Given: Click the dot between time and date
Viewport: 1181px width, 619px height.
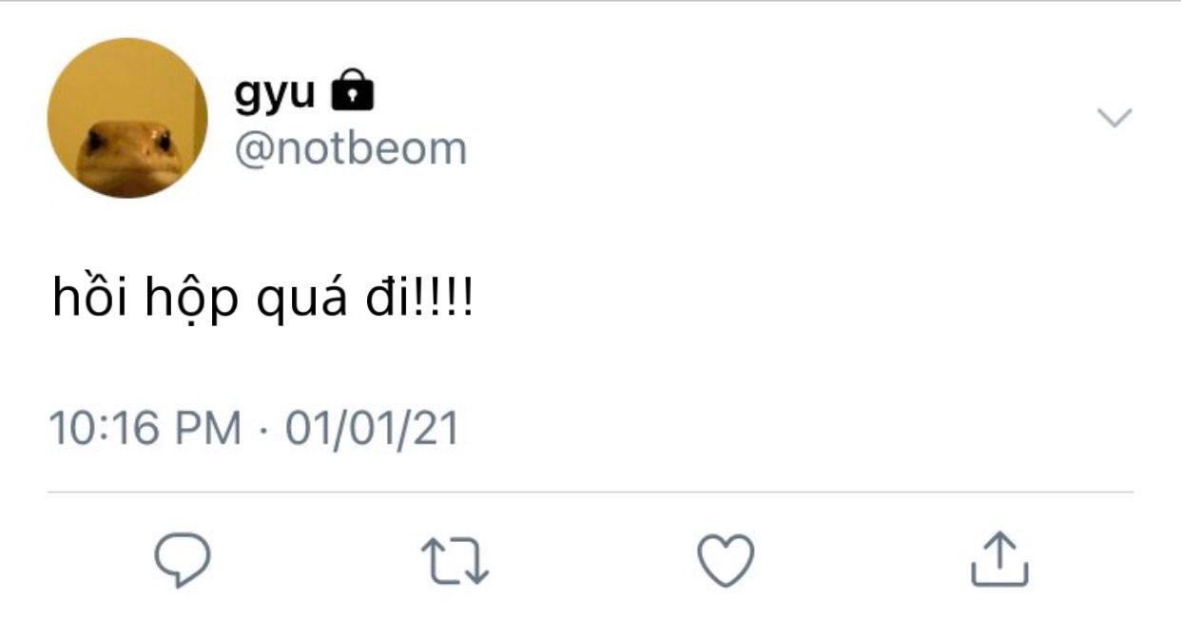Looking at the screenshot, I should (x=263, y=430).
